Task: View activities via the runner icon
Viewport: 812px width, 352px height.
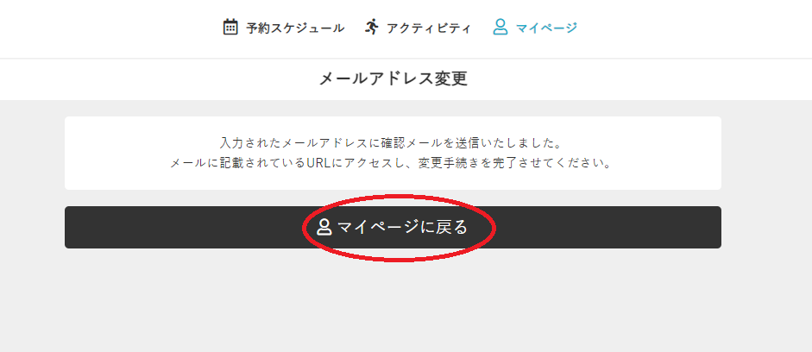Action: click(371, 27)
